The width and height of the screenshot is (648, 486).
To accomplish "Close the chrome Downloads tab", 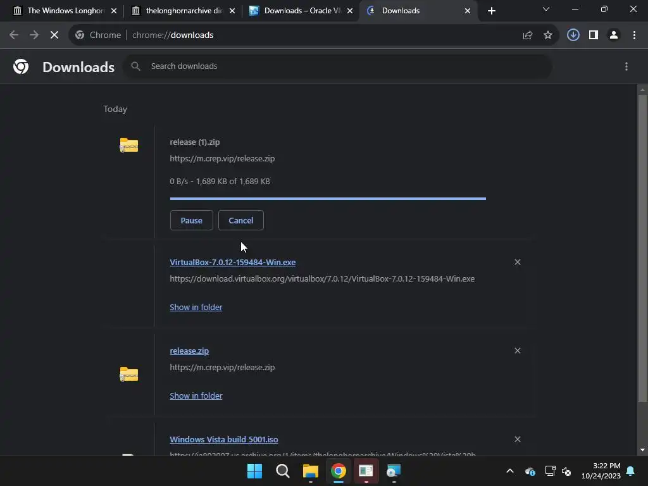I will click(x=468, y=11).
